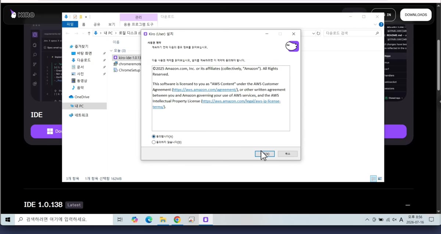Click the Explorer up-one-level arrow
Viewport: 441px width, 234px height.
tap(89, 33)
